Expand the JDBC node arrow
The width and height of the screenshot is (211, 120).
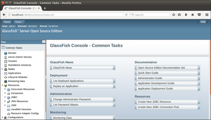[5, 97]
